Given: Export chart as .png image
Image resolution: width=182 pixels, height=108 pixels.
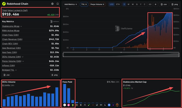Looking at the screenshot, I should (175, 4).
